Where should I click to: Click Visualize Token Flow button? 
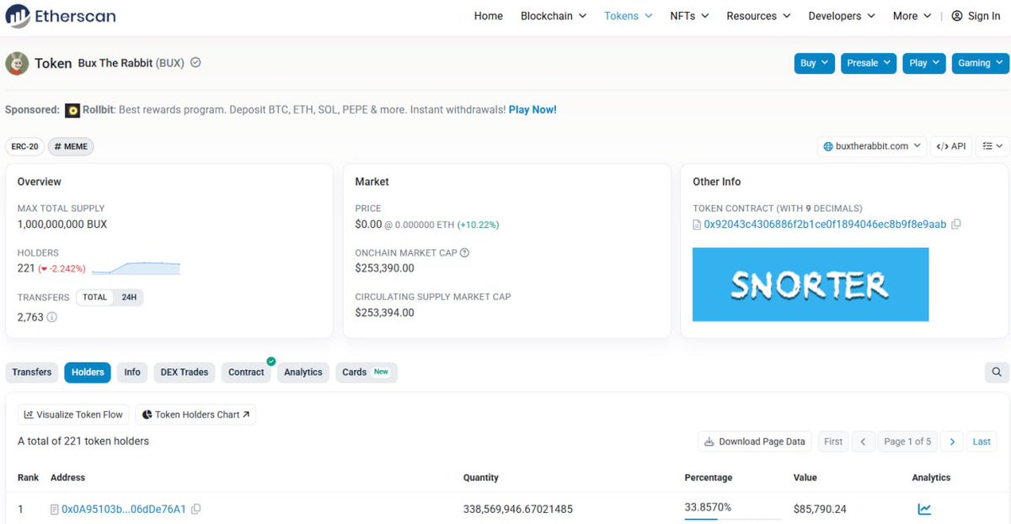[x=73, y=415]
